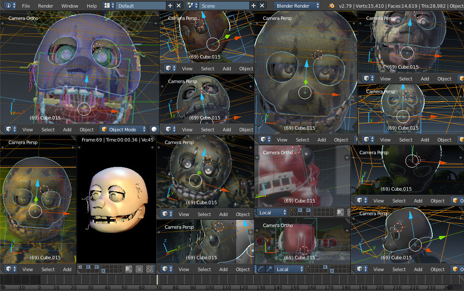
Task: Open the Info editor type selector in the top bar
Action: (11, 6)
